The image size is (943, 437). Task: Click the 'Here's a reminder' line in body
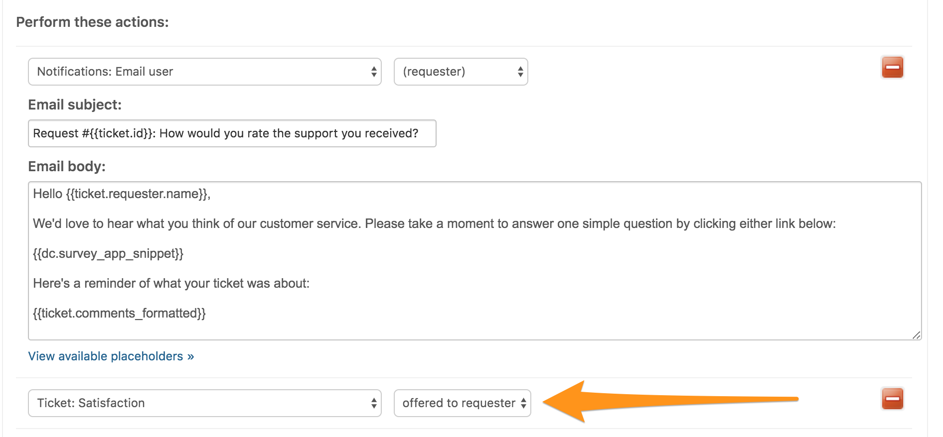click(171, 284)
